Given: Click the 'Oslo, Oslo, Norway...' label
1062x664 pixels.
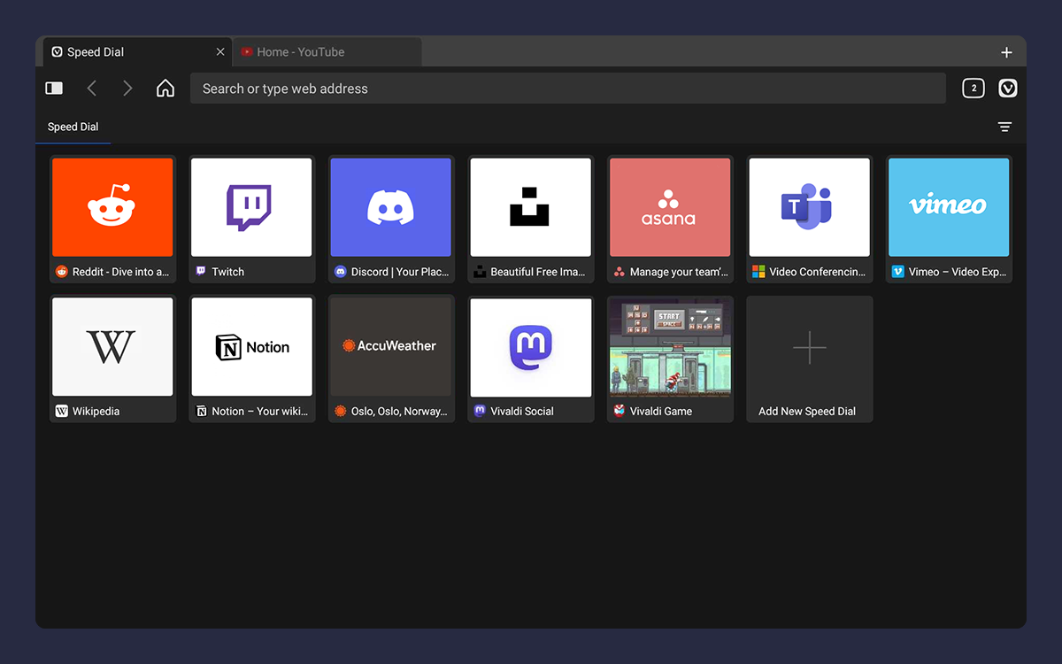Looking at the screenshot, I should (x=399, y=411).
